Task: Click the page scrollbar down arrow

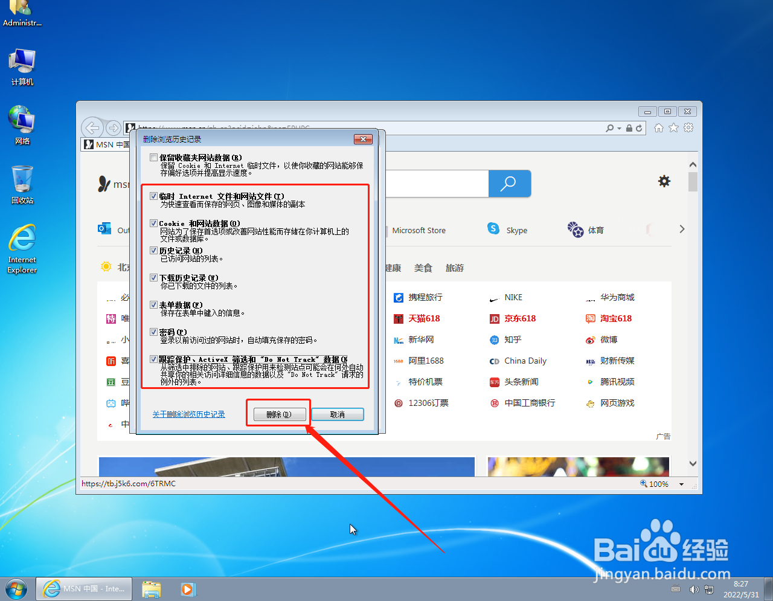Action: 693,464
